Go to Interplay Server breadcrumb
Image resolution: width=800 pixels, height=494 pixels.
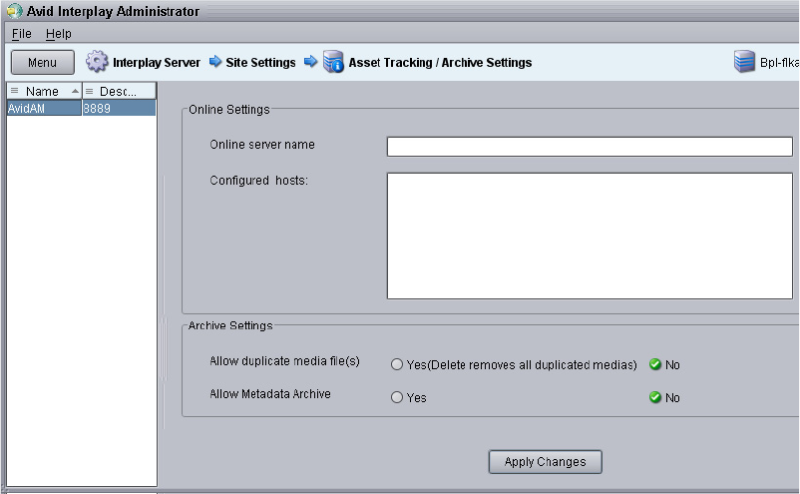pyautogui.click(x=157, y=62)
